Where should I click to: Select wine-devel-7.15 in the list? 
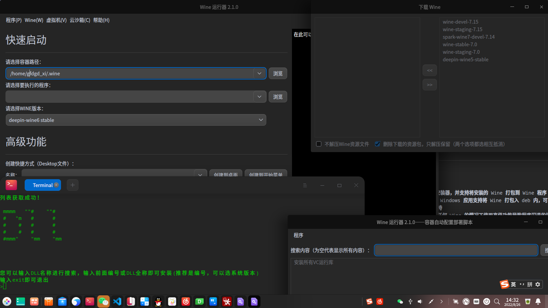pos(460,22)
